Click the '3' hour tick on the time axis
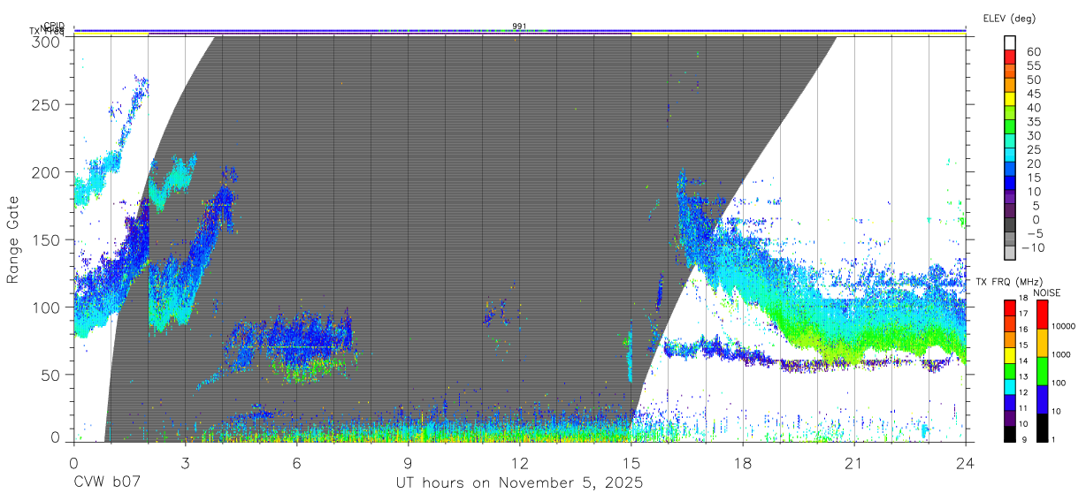 point(185,462)
